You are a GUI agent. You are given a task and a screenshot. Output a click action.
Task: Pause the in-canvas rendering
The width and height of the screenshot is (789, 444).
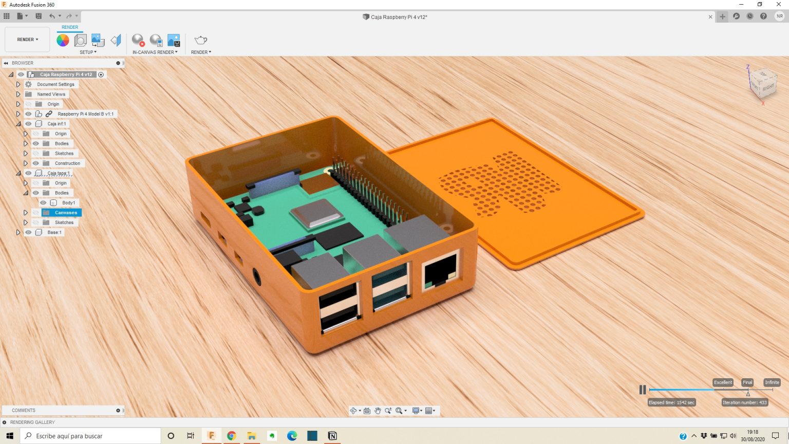coord(642,390)
